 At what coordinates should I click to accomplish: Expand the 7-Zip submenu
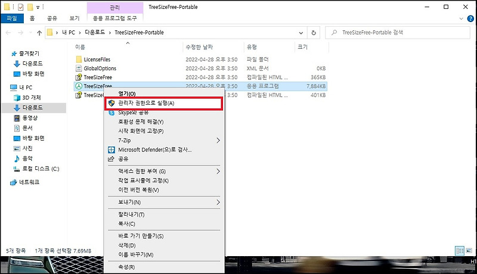164,141
